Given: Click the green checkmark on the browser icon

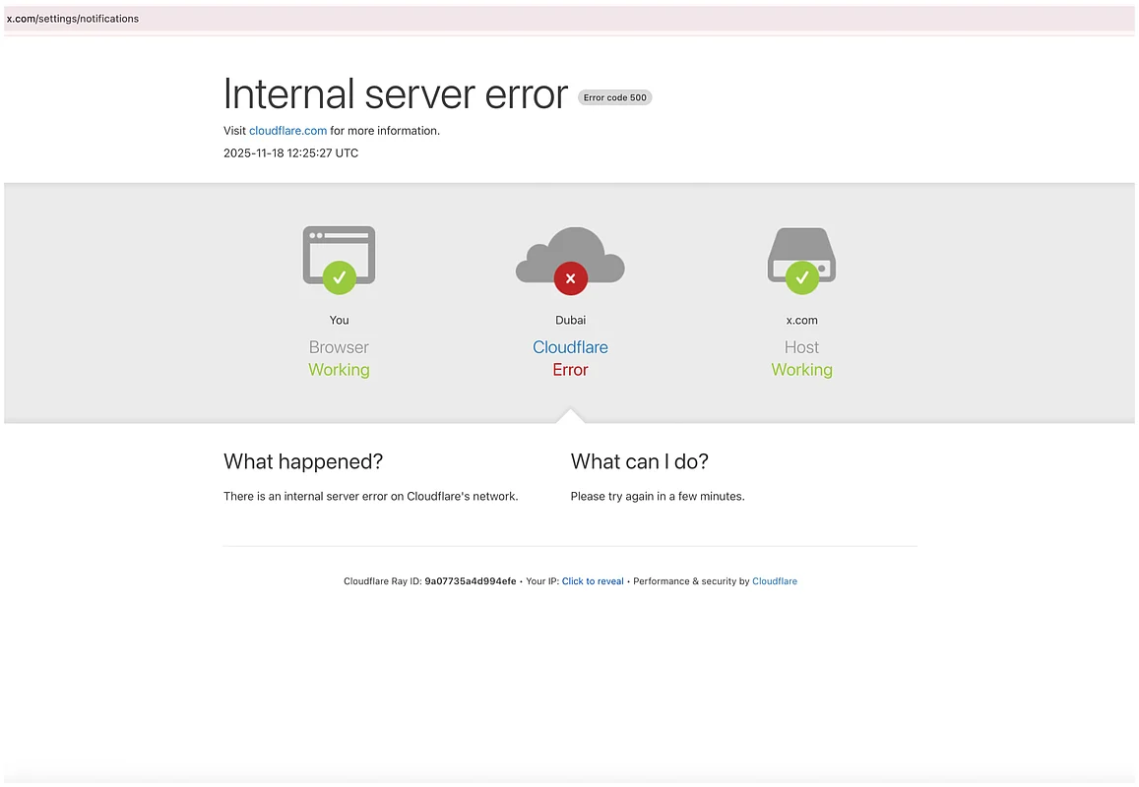Looking at the screenshot, I should 339,277.
